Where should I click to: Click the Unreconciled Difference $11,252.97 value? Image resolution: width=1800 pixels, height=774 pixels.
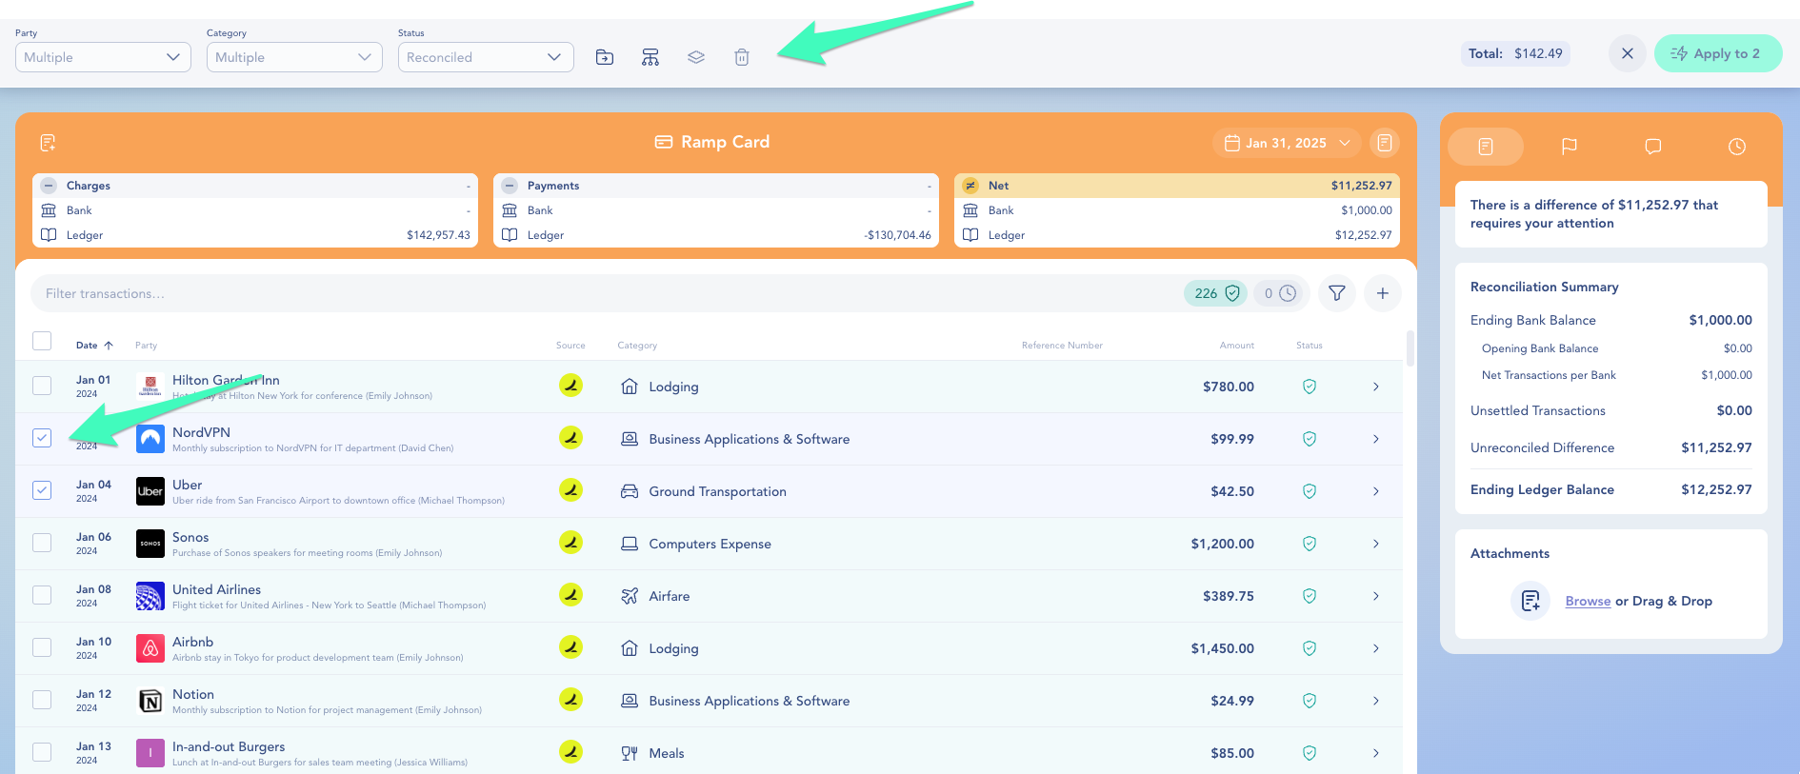point(1716,447)
